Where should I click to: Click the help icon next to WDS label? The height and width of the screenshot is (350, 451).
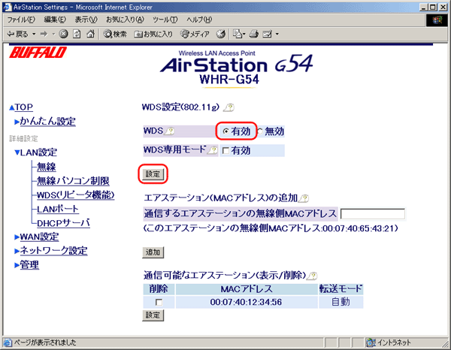coord(169,131)
